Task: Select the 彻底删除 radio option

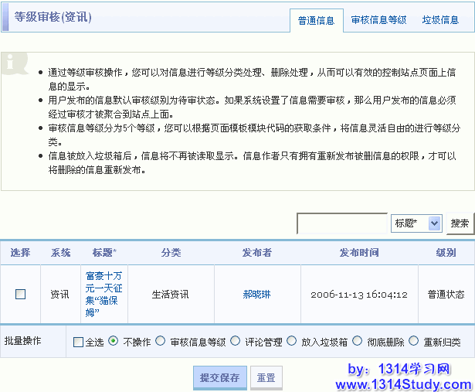Action: pos(357,341)
